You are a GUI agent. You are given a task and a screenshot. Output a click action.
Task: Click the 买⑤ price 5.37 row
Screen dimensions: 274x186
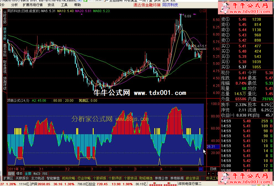tap(241, 67)
